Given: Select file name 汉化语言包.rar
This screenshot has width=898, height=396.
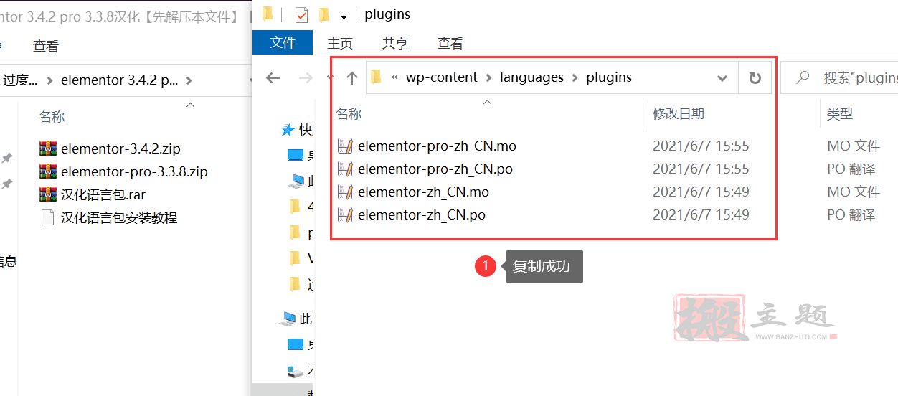Looking at the screenshot, I should point(103,195).
